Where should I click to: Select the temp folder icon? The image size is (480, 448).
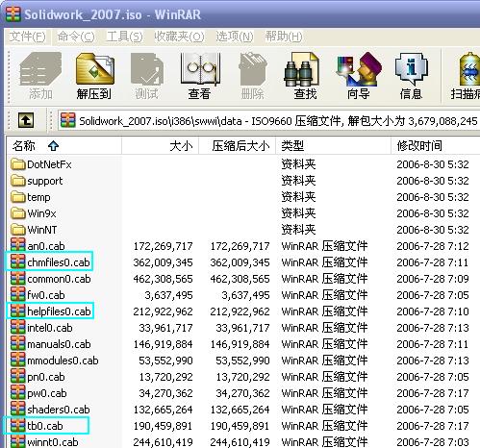click(x=17, y=197)
